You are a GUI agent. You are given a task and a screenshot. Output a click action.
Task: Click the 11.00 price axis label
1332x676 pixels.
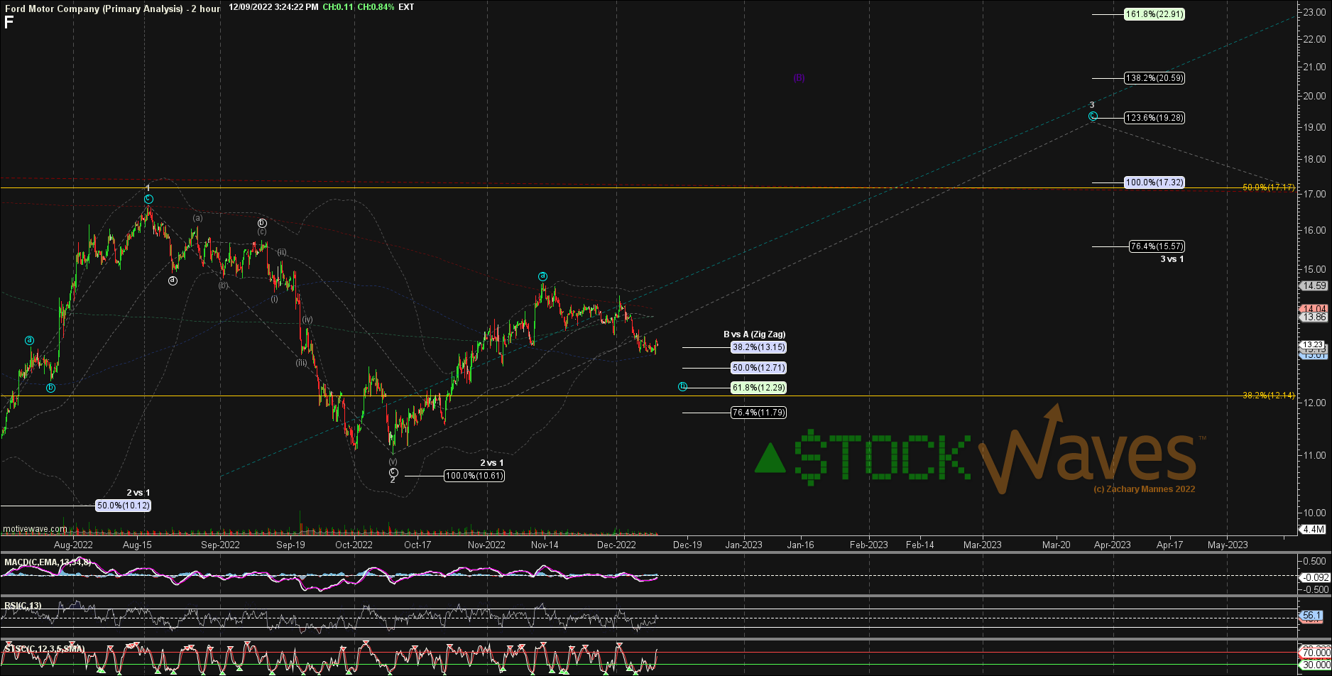click(1313, 455)
